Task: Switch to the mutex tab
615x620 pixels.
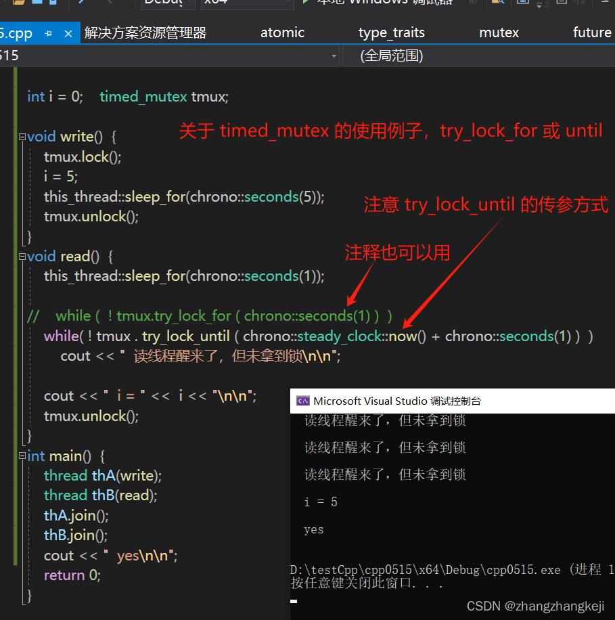Action: [499, 32]
